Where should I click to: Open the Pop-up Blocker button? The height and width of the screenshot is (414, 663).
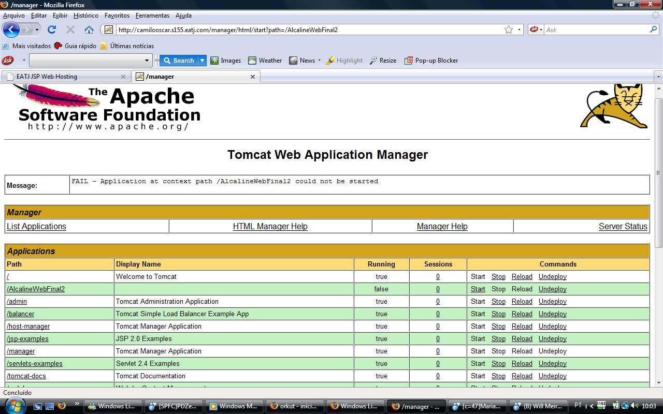click(x=431, y=61)
